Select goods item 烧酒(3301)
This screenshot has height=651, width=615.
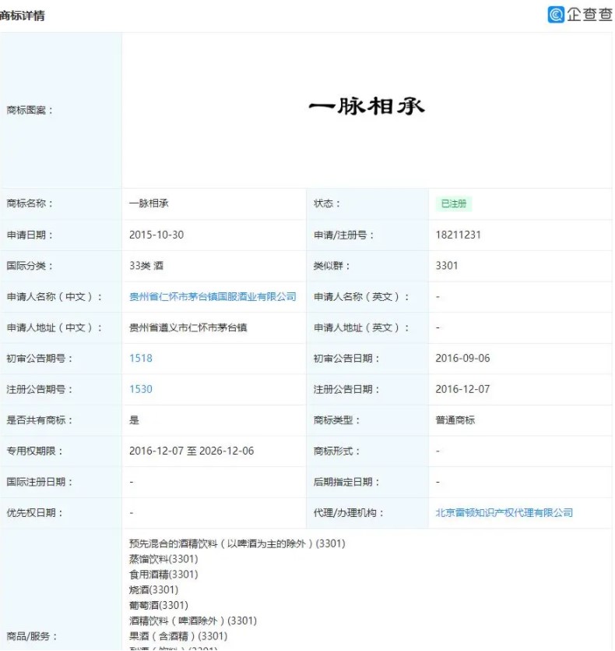tap(153, 590)
